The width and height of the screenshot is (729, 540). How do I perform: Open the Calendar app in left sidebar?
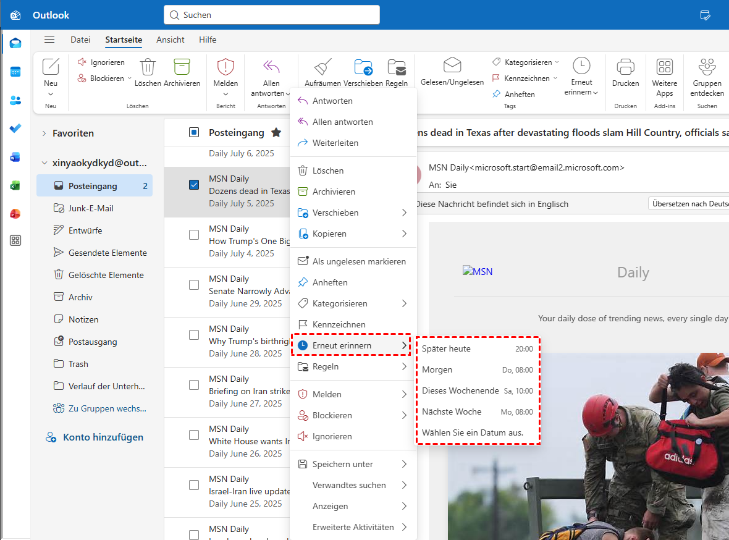click(x=15, y=72)
